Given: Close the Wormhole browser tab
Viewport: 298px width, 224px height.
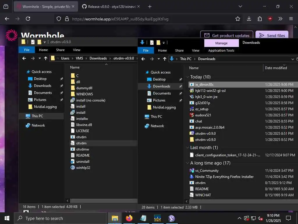Looking at the screenshot, I should click(x=73, y=6).
